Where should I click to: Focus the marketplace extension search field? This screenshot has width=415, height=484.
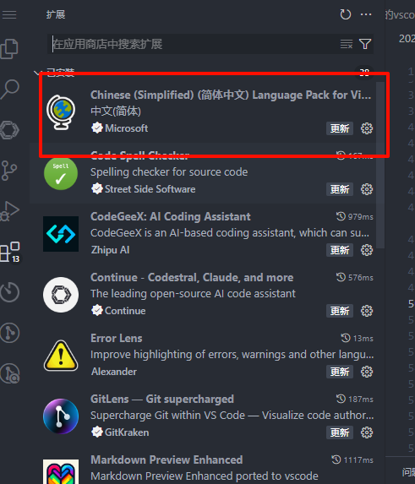pyautogui.click(x=194, y=44)
